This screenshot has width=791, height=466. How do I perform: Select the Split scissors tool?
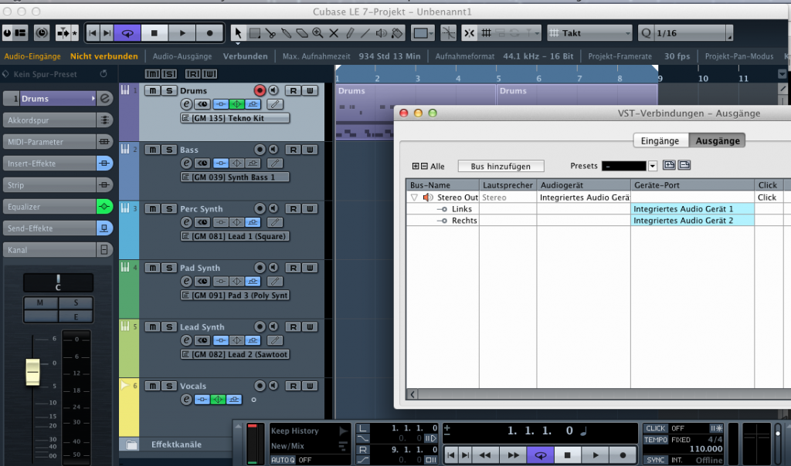270,33
